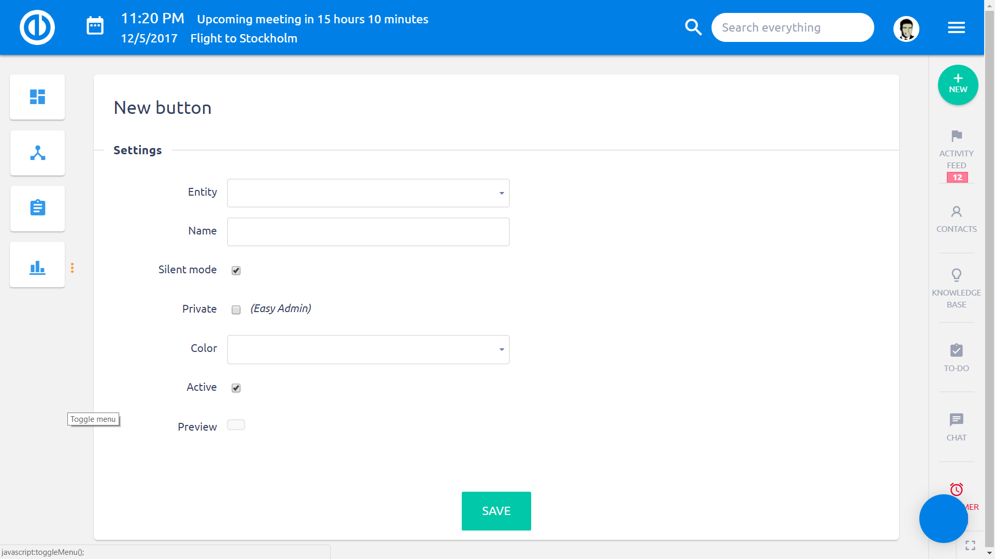Click the Search everything field
This screenshot has height=559, width=995.
point(792,27)
